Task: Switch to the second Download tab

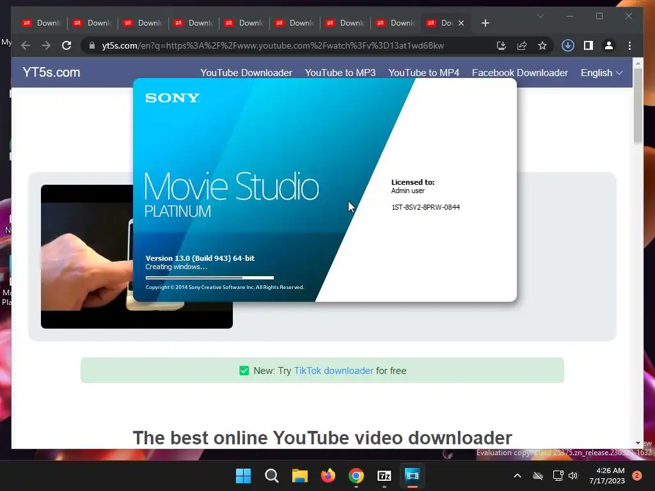Action: tap(92, 24)
